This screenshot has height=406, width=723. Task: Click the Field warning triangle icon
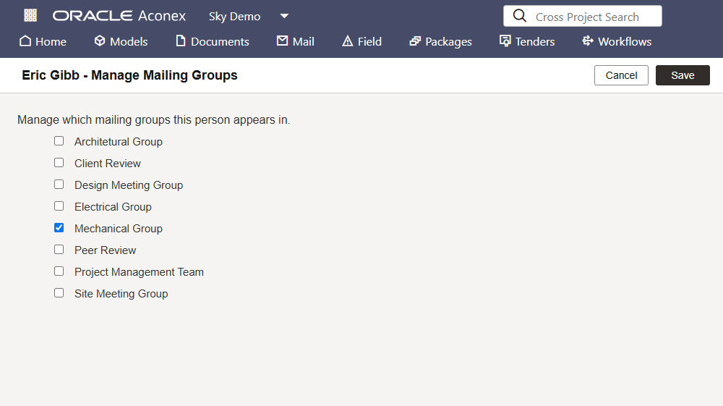click(x=347, y=41)
